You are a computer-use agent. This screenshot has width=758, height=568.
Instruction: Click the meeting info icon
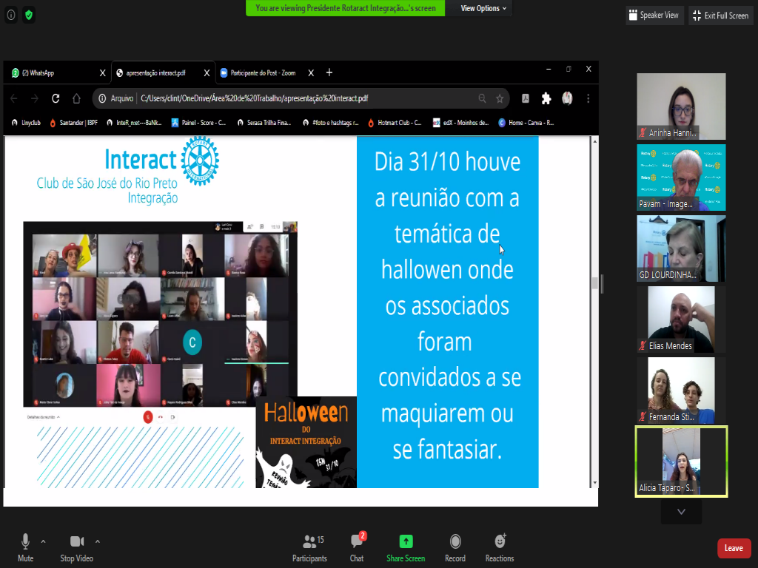11,15
